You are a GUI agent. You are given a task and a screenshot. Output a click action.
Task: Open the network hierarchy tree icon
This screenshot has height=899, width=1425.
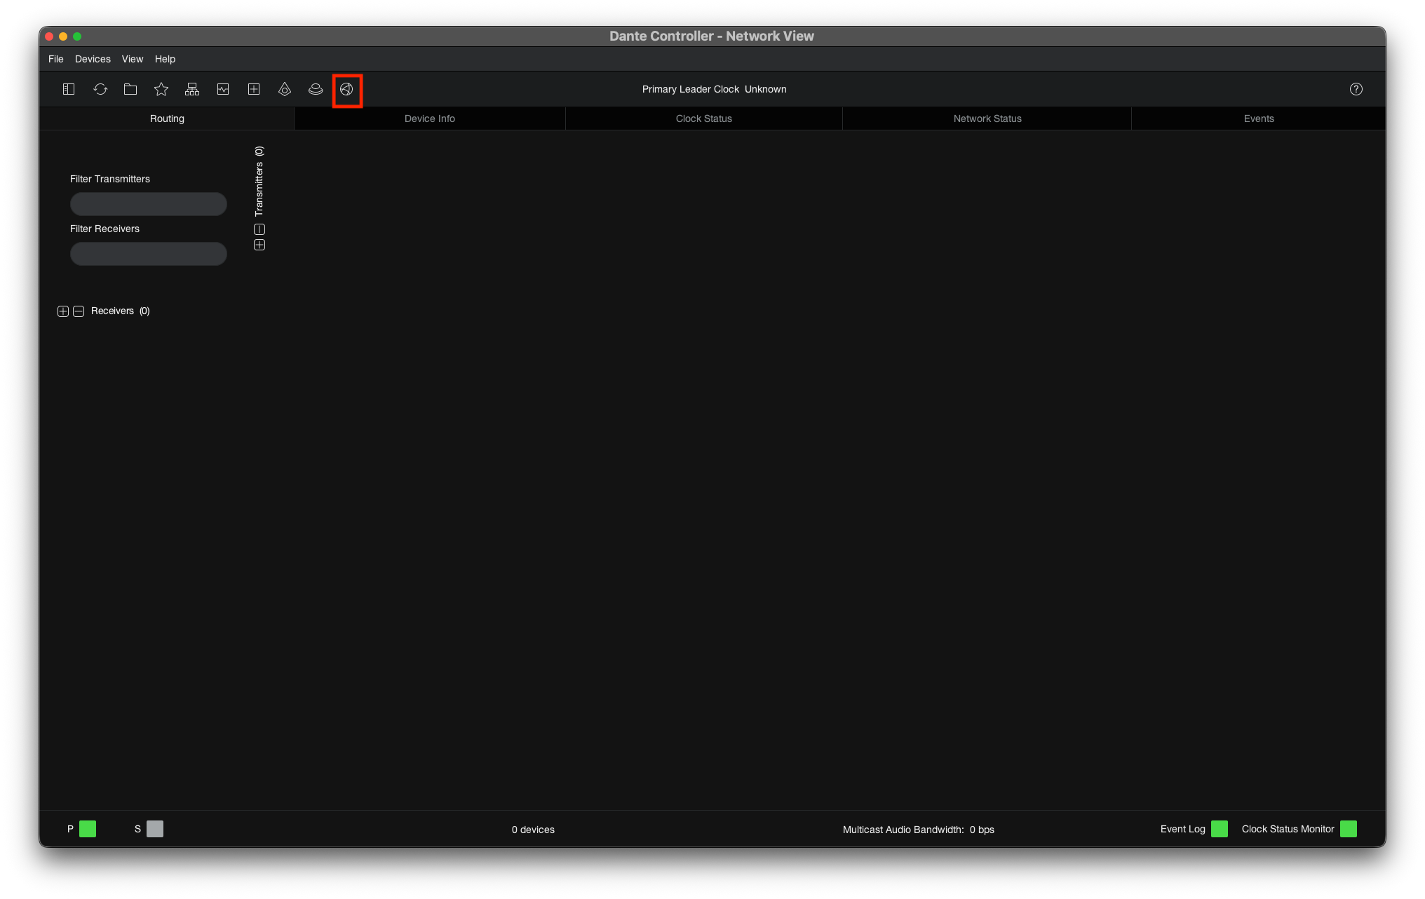(192, 89)
